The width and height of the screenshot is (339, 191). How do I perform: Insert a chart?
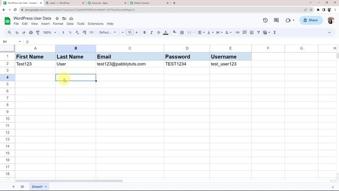pyautogui.click(x=252, y=32)
